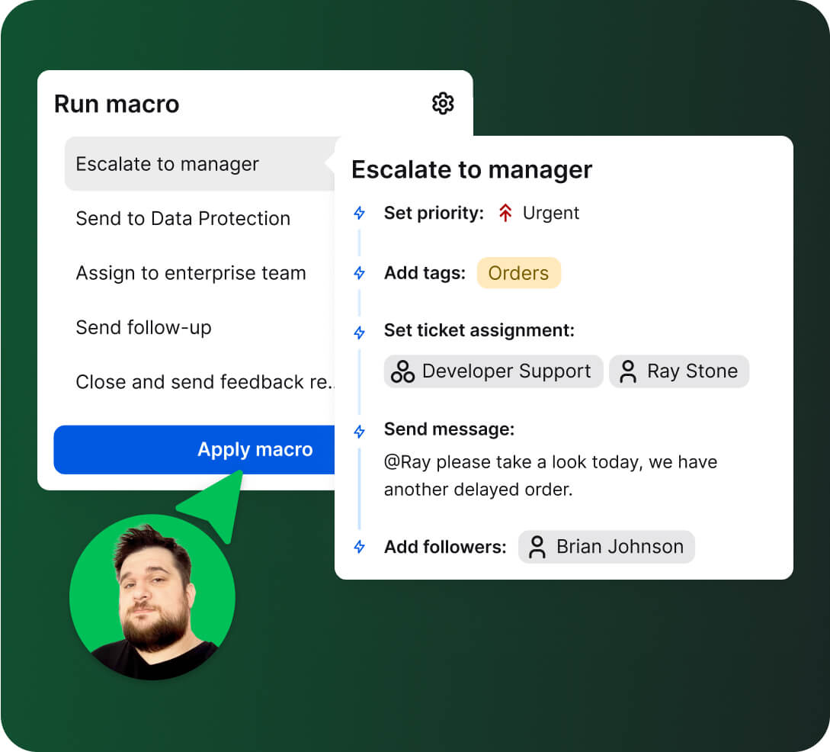Click the yellow Orders tag
This screenshot has width=830, height=752.
click(x=519, y=273)
